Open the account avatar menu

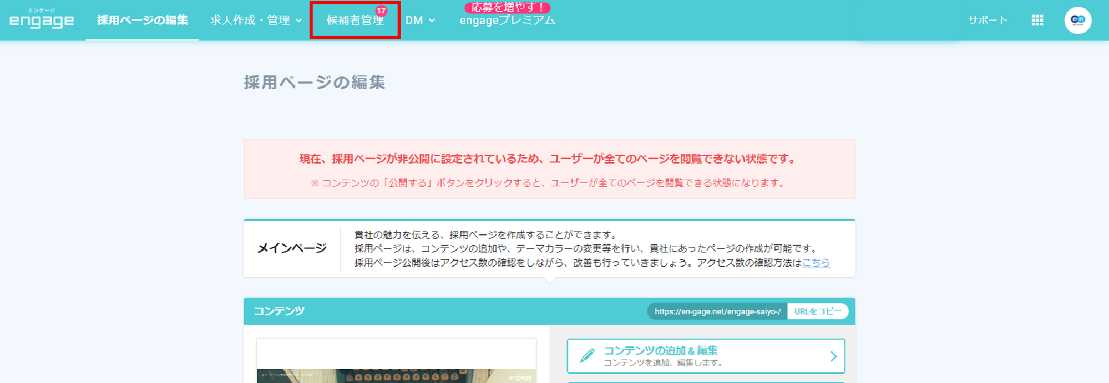pos(1078,20)
